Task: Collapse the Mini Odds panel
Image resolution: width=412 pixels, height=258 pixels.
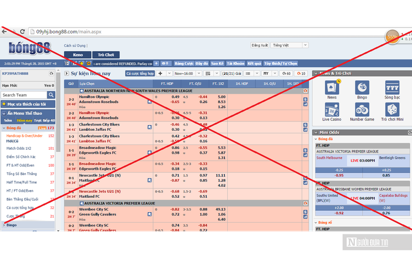Action: tap(316, 133)
